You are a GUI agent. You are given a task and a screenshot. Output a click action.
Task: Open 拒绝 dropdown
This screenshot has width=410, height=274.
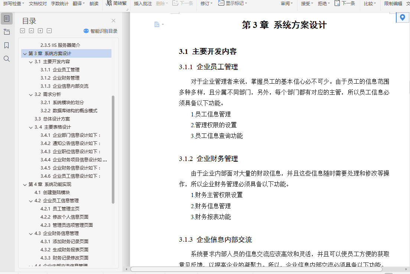[324, 3]
